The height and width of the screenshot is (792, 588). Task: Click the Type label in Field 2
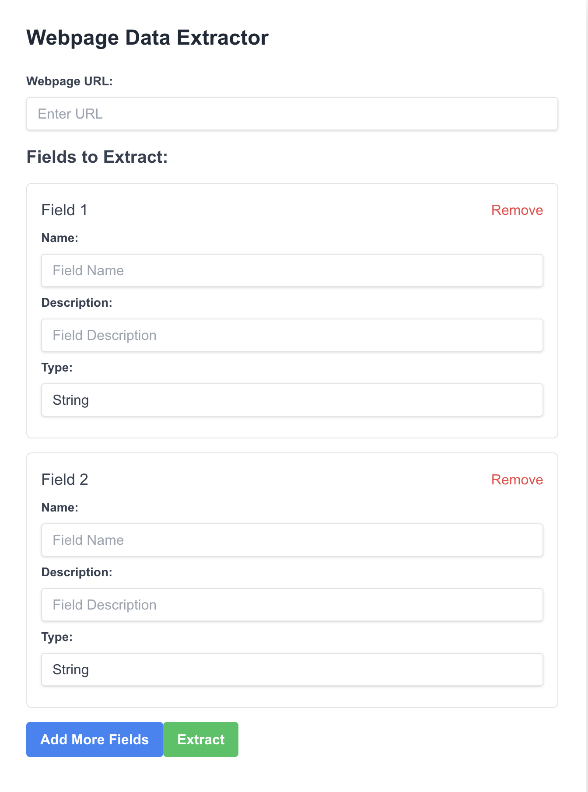point(57,637)
